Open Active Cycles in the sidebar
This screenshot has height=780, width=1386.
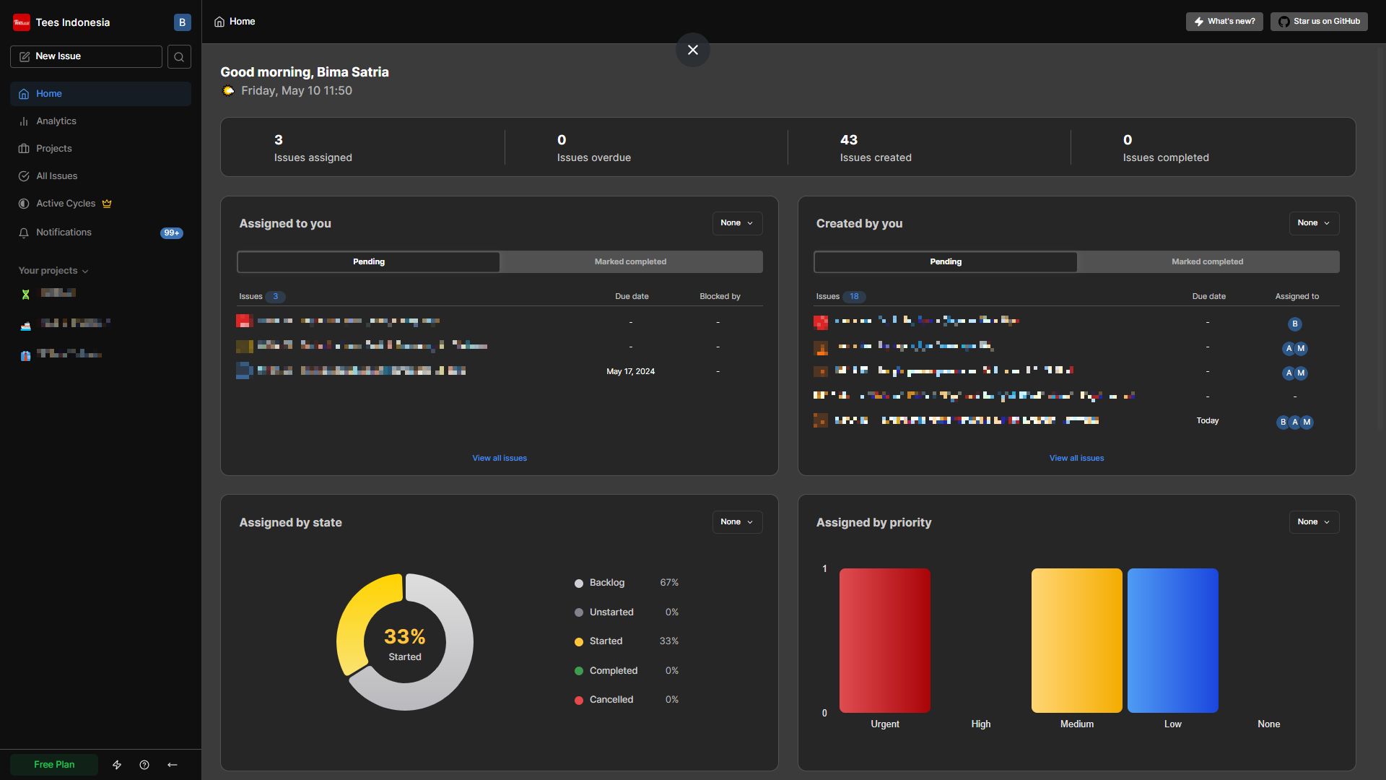point(66,204)
